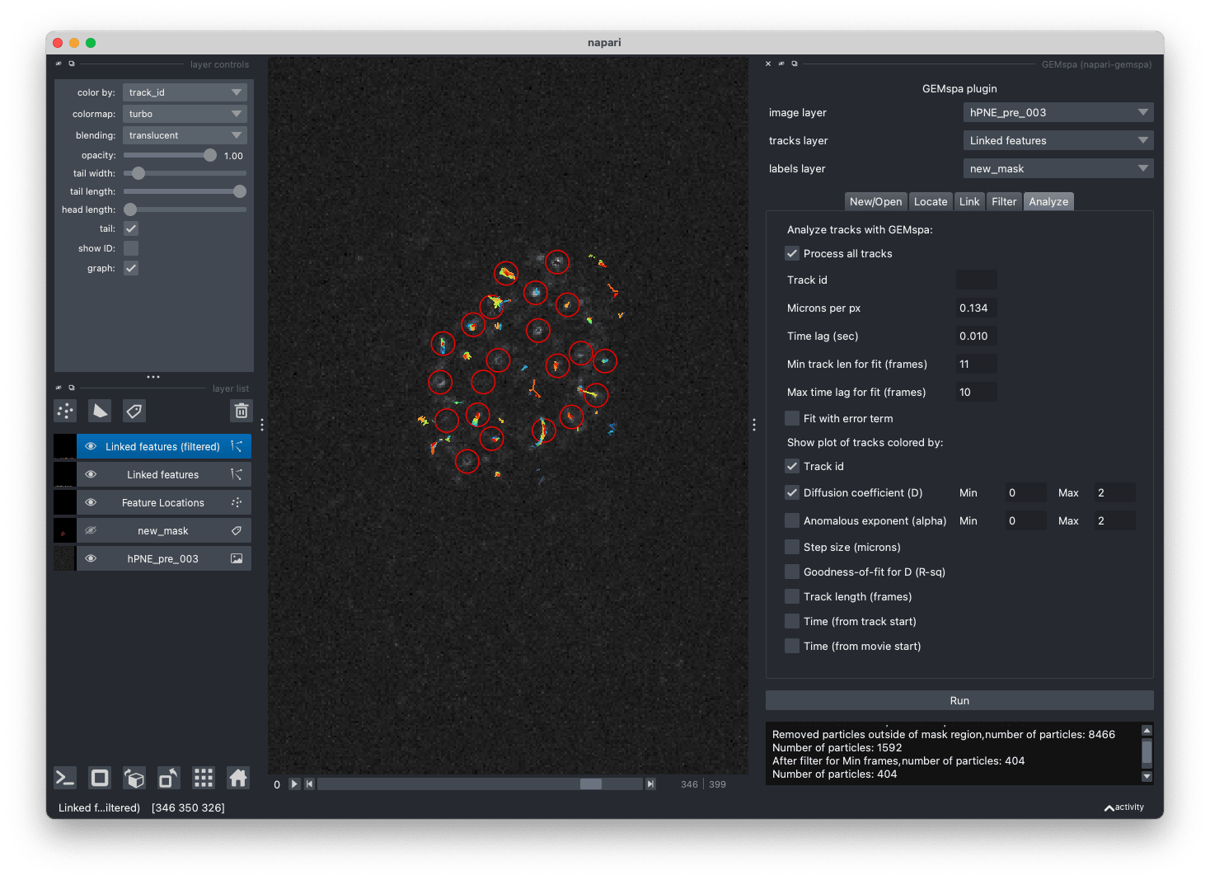This screenshot has height=880, width=1210.
Task: Toggle the graph checkbox
Action: pyautogui.click(x=131, y=268)
